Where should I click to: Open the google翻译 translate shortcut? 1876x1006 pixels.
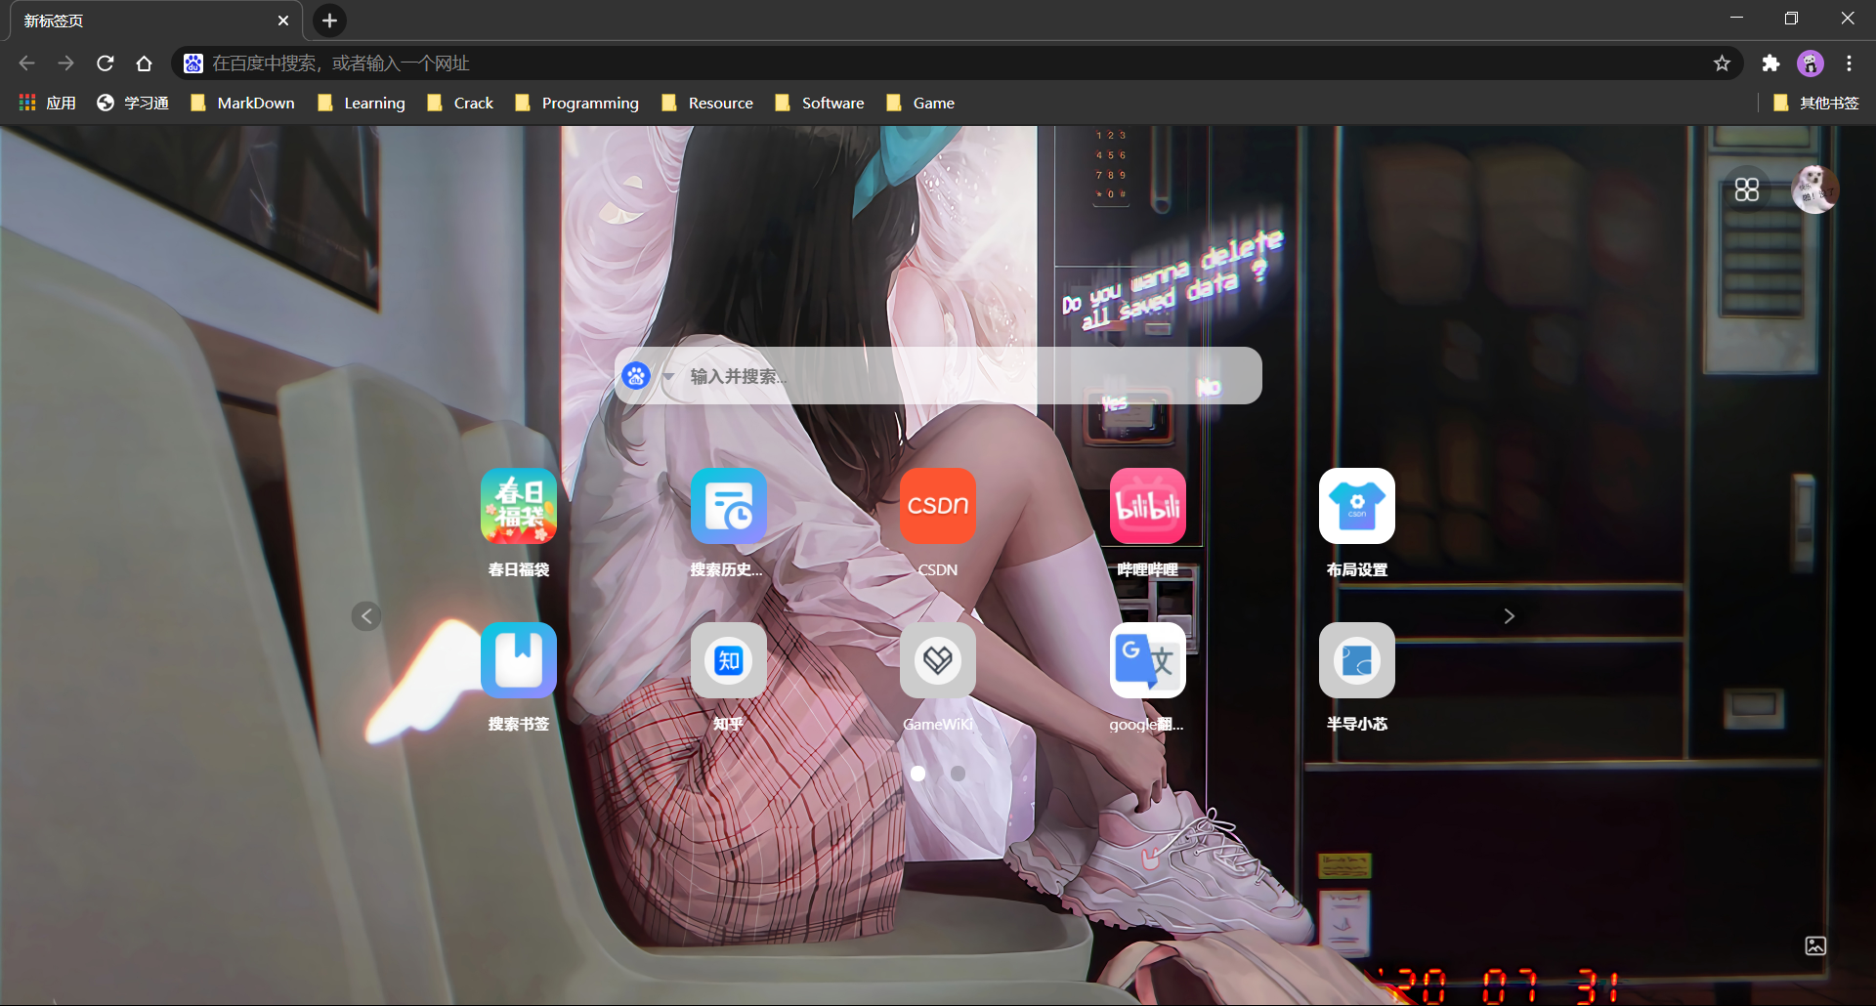pos(1148,660)
